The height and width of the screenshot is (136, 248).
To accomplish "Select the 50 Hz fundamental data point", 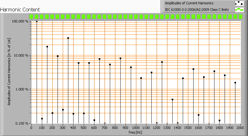I will point(37,21).
